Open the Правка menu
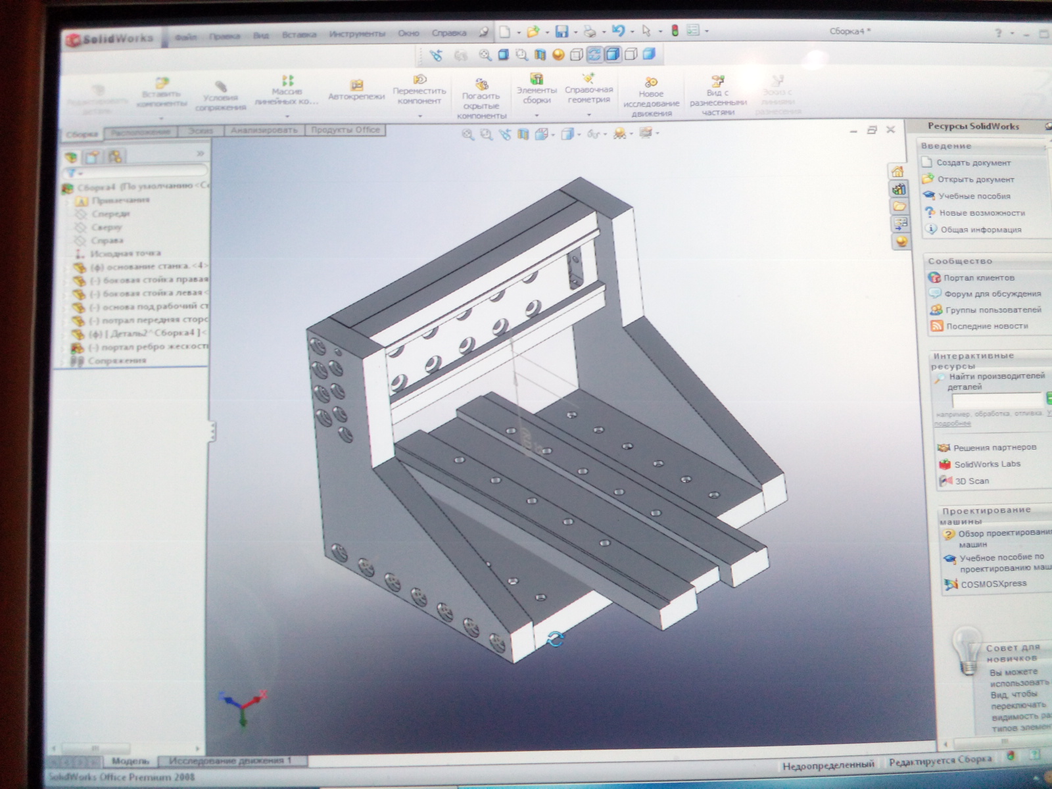Viewport: 1052px width, 789px height. (224, 36)
